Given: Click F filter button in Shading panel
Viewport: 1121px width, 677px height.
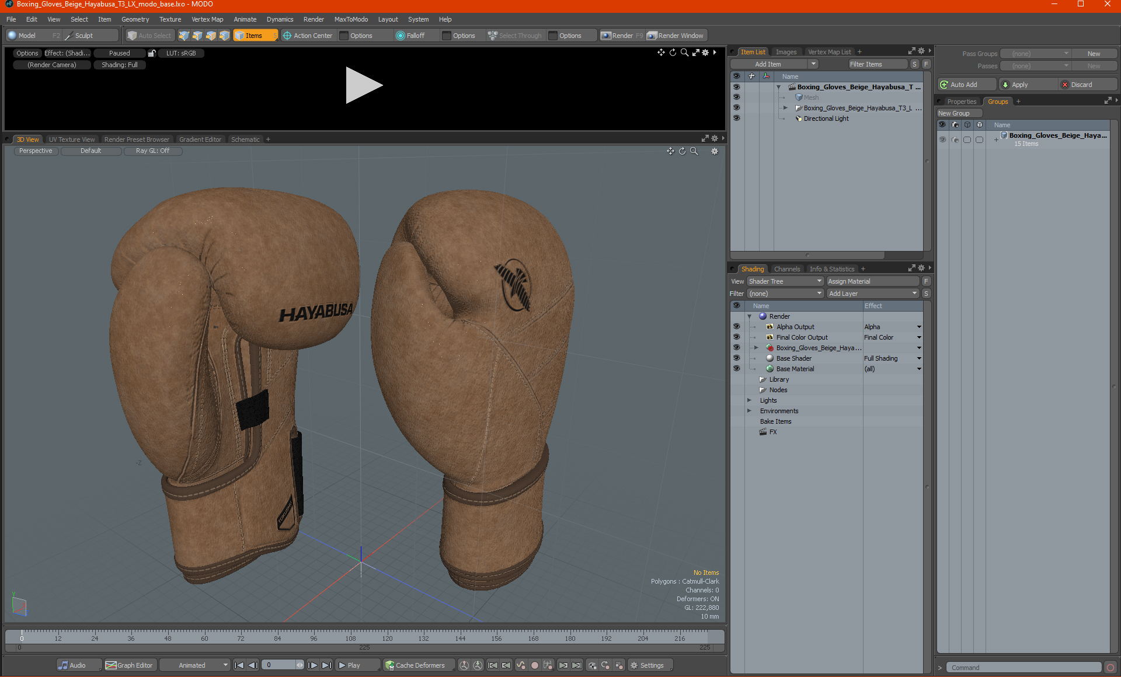Looking at the screenshot, I should pyautogui.click(x=926, y=281).
